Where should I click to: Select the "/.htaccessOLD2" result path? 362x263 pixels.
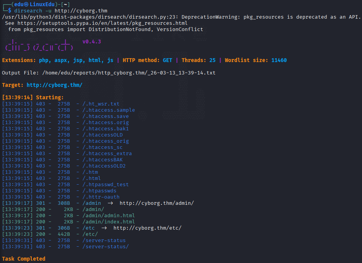[104, 166]
